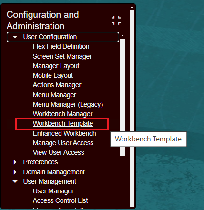Click the Domain Management label

coord(54,172)
